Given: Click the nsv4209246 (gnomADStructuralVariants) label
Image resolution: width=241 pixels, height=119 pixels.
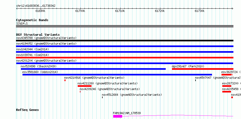Looking at the screenshot, I should coord(110,89).
